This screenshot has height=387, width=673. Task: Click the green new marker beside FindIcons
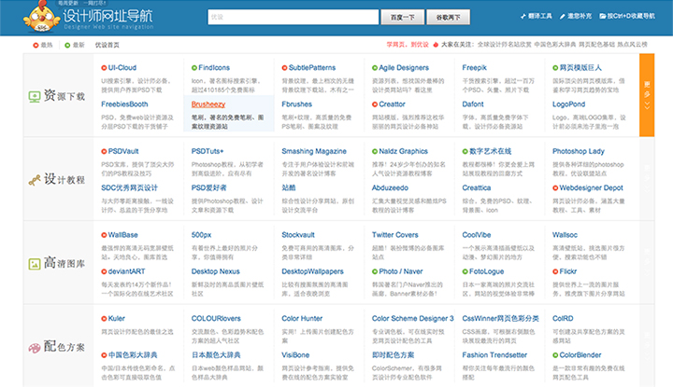tap(193, 68)
